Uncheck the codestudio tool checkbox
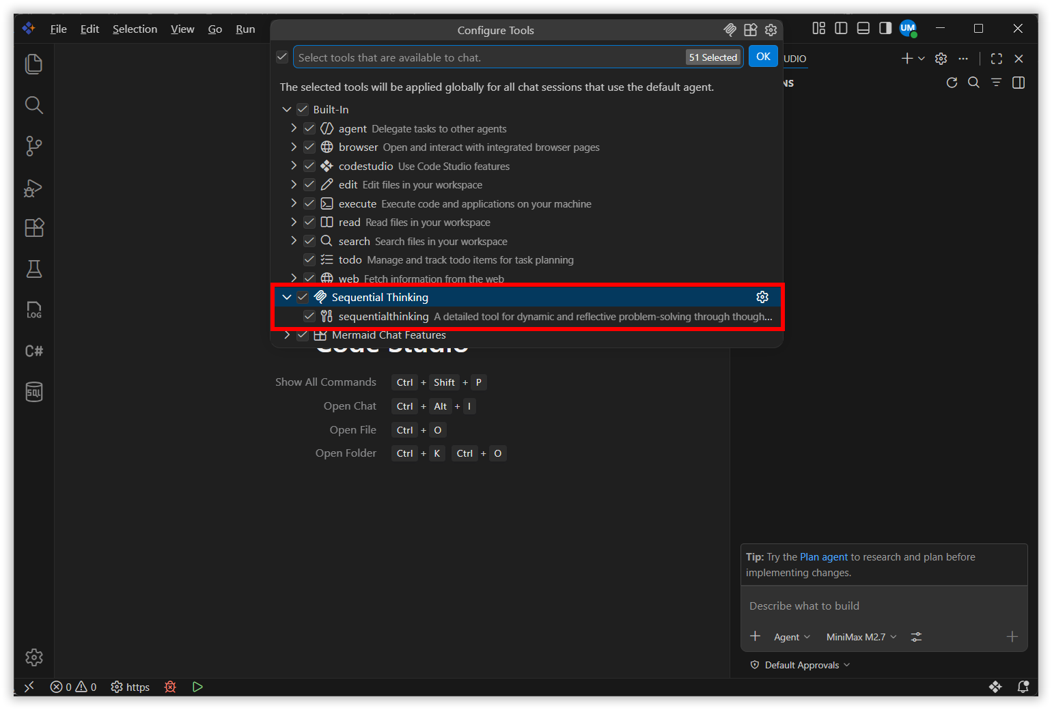The width and height of the screenshot is (1052, 710). click(309, 166)
